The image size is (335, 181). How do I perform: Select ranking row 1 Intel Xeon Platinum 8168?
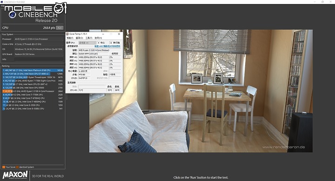pos(33,70)
